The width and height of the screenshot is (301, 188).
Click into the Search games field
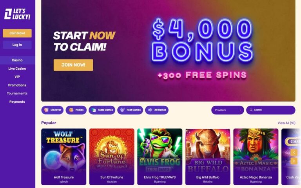(271, 110)
